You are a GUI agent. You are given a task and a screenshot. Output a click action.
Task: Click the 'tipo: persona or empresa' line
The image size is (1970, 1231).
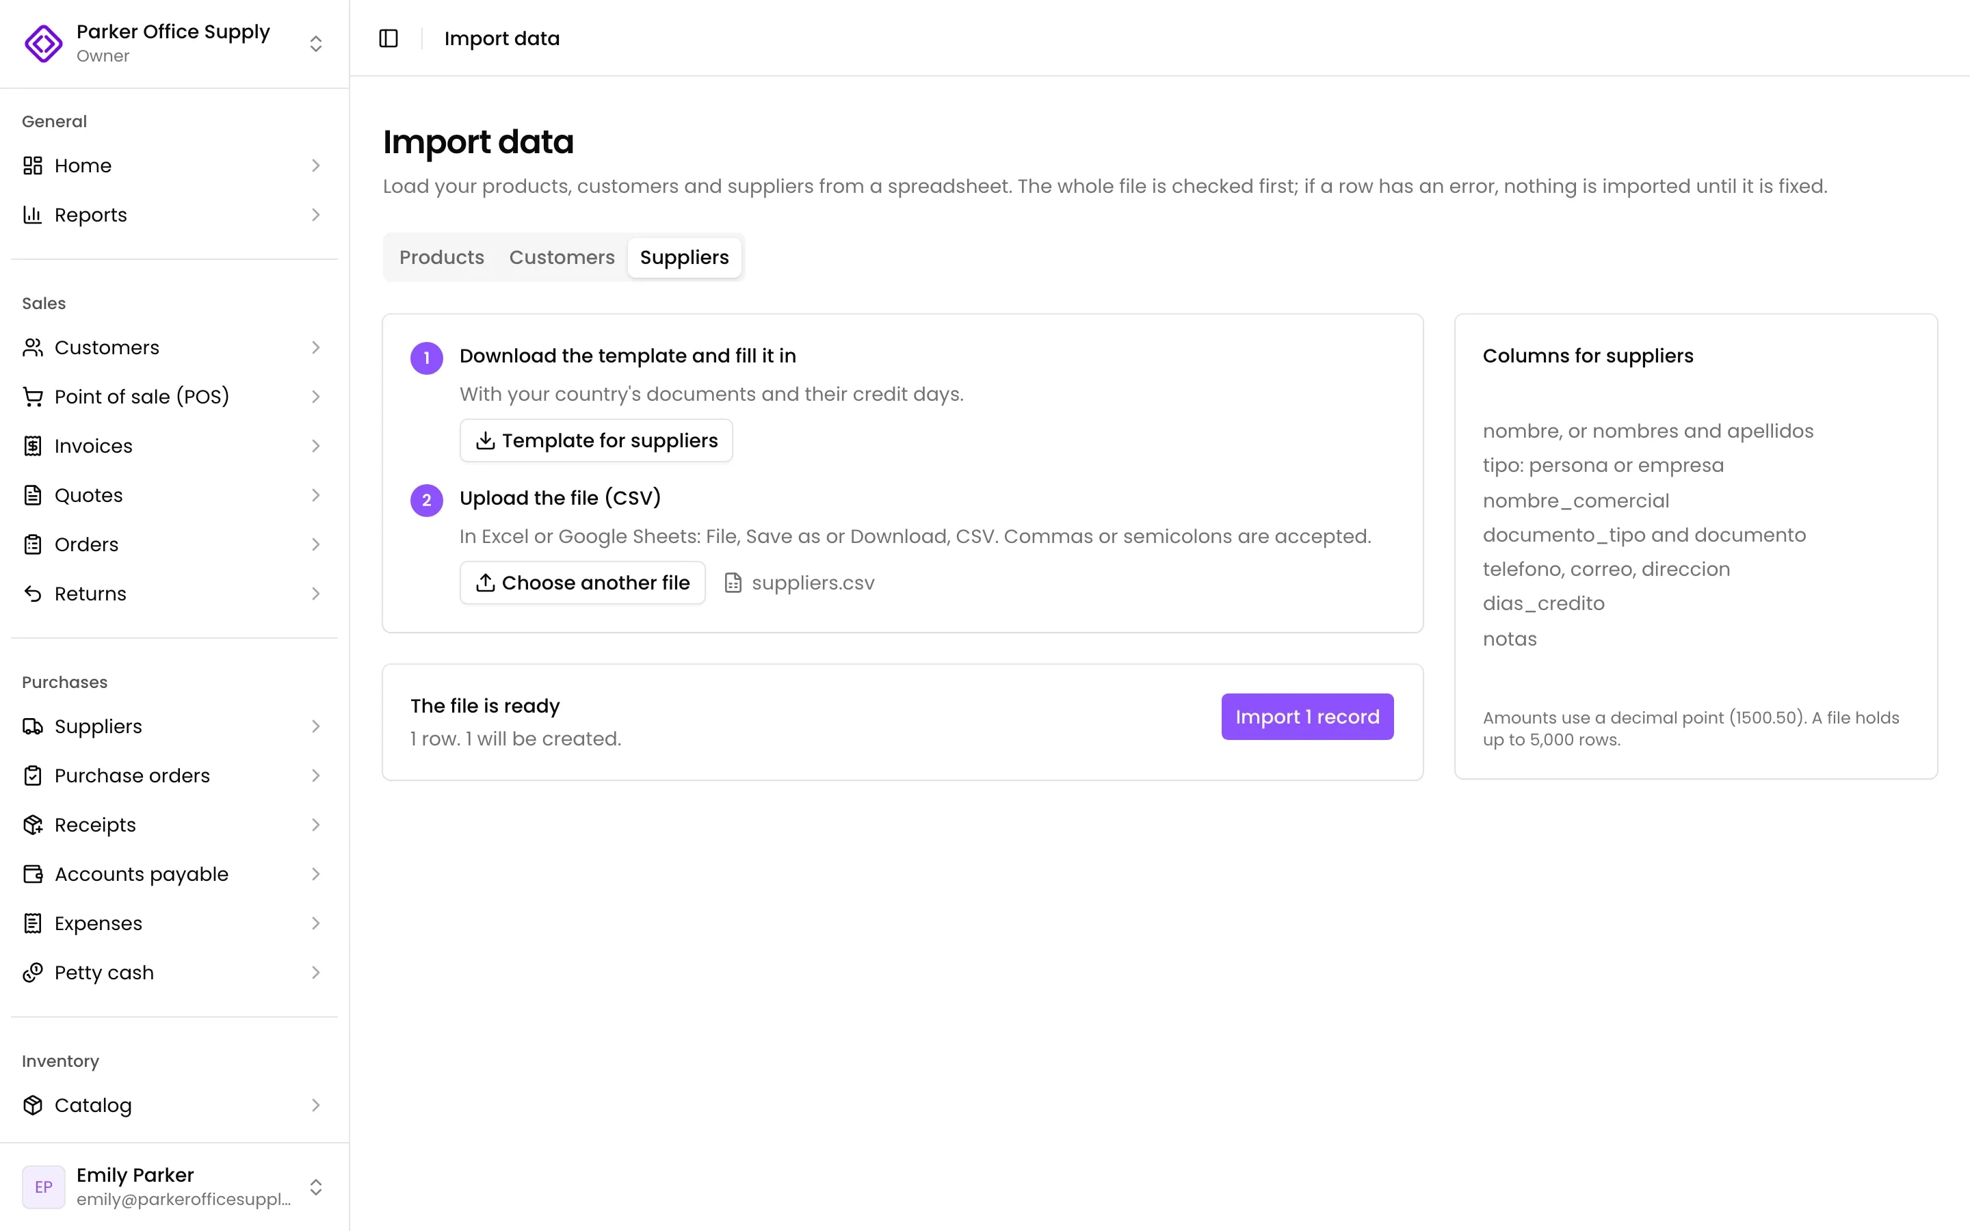(1603, 466)
